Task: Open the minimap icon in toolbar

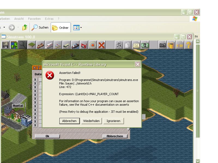Action: pyautogui.click(x=14, y=45)
